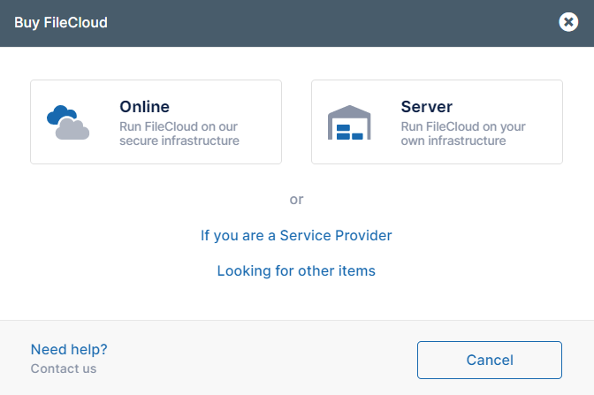This screenshot has width=594, height=395.
Task: Click the 'Need help?' link
Action: [x=69, y=349]
